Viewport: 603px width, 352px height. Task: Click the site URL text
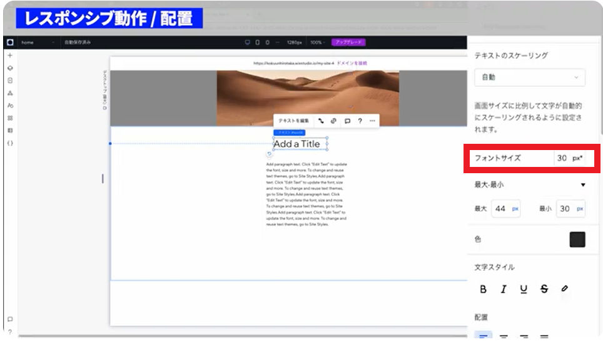[x=293, y=63]
